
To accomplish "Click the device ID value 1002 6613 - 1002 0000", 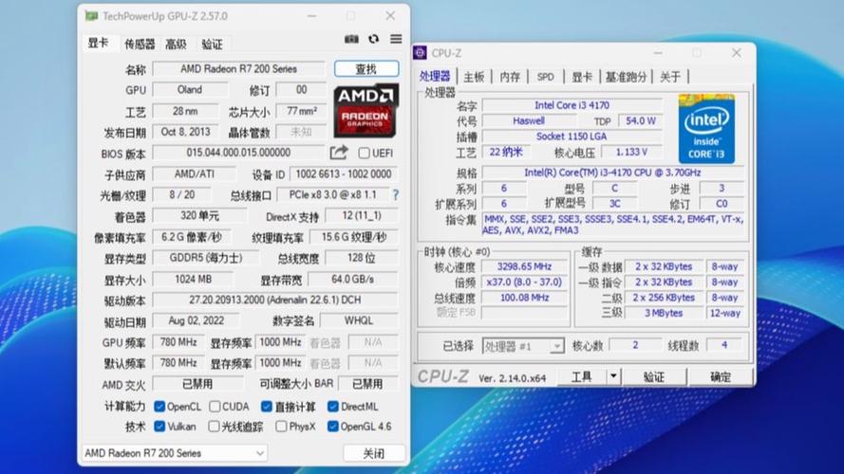I will click(x=344, y=174).
